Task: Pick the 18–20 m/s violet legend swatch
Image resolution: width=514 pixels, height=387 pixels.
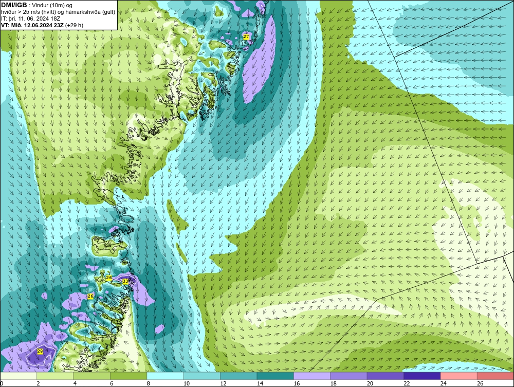Action: click(349, 376)
